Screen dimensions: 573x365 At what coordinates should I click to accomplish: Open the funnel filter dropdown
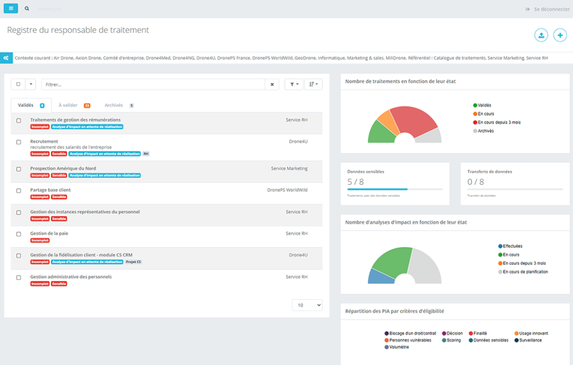[x=293, y=84]
